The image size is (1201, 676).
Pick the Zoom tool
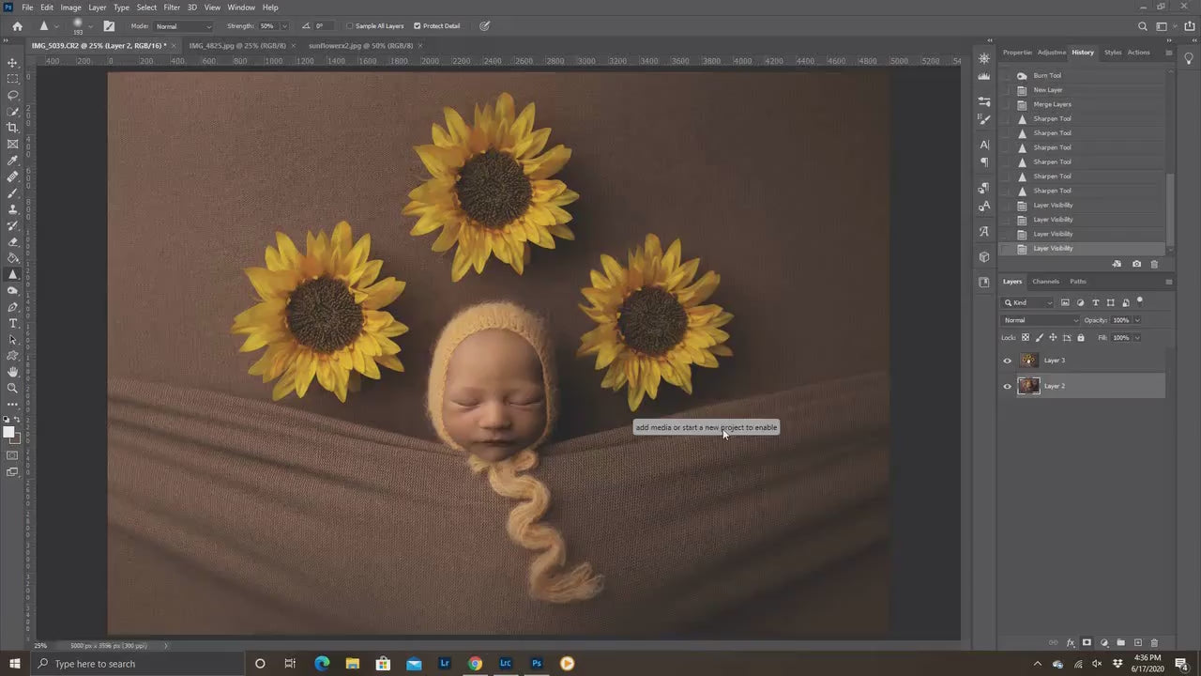click(x=12, y=388)
